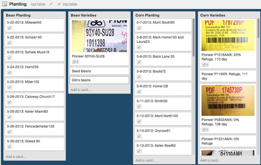Open the Seed Beans card
Viewport: 261px width, 165px height.
click(x=99, y=71)
